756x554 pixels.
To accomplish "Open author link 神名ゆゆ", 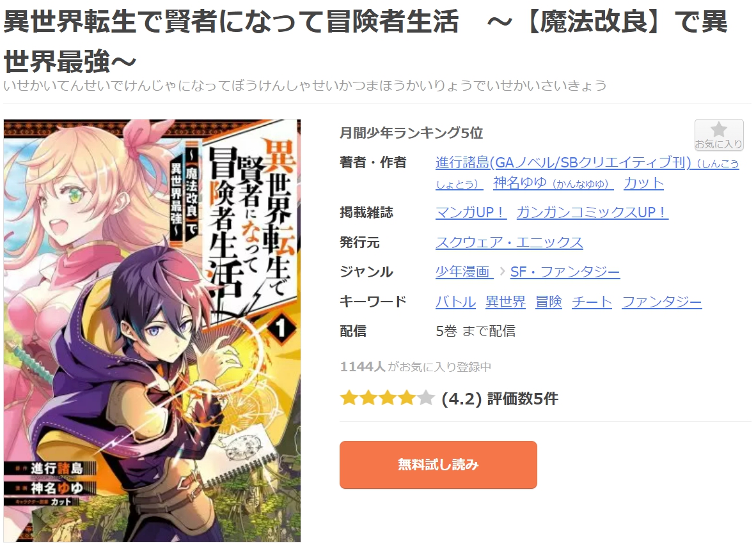I will tap(553, 183).
